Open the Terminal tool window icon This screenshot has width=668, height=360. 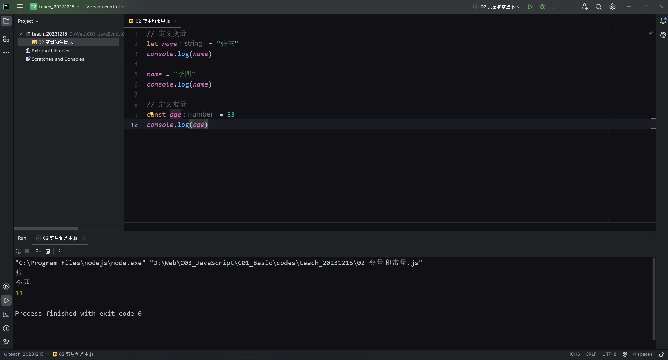tap(6, 314)
